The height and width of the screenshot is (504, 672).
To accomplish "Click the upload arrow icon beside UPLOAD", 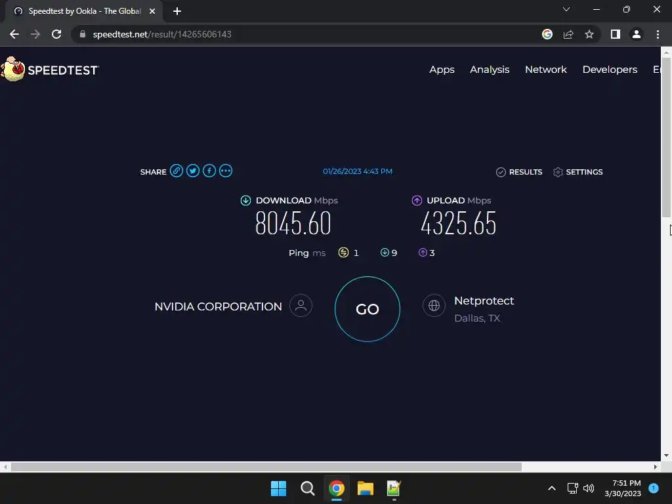I will pyautogui.click(x=417, y=201).
